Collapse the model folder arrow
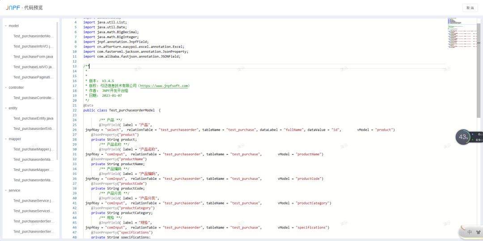The image size is (483, 241). point(6,26)
